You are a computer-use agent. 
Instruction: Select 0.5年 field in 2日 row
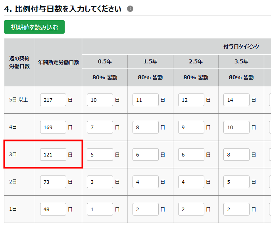coord(100,182)
